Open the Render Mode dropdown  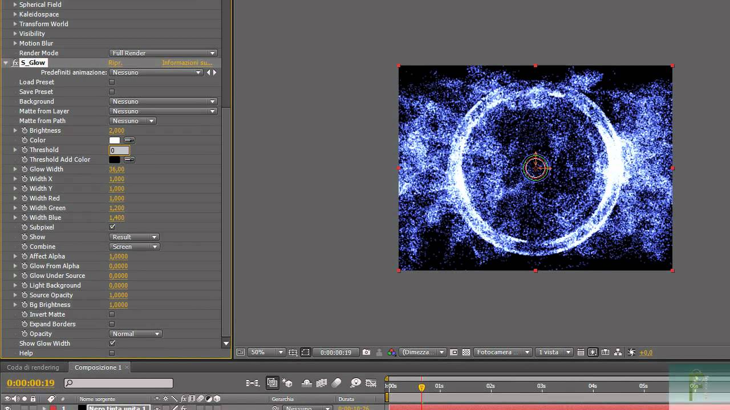coord(163,53)
